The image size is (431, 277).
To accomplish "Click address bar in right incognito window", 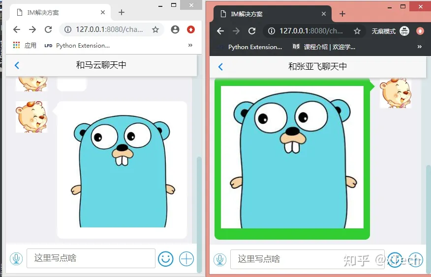I will pos(314,31).
